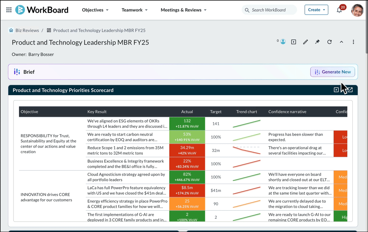
Task: Open the more options vertical dots menu
Action: 353,42
